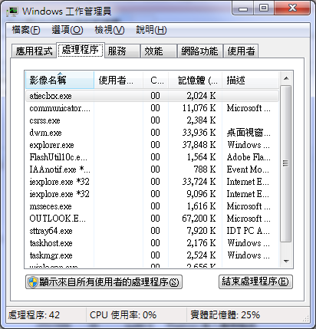
Task: Select the taskhost.exe process
Action: (152, 243)
